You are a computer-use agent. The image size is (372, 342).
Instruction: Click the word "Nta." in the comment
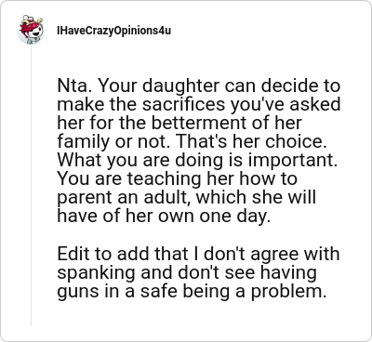[74, 85]
